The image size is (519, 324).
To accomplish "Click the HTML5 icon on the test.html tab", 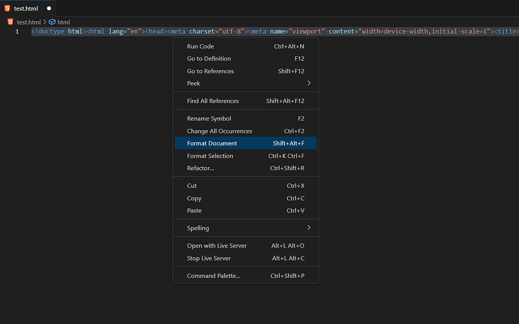I will coord(7,8).
